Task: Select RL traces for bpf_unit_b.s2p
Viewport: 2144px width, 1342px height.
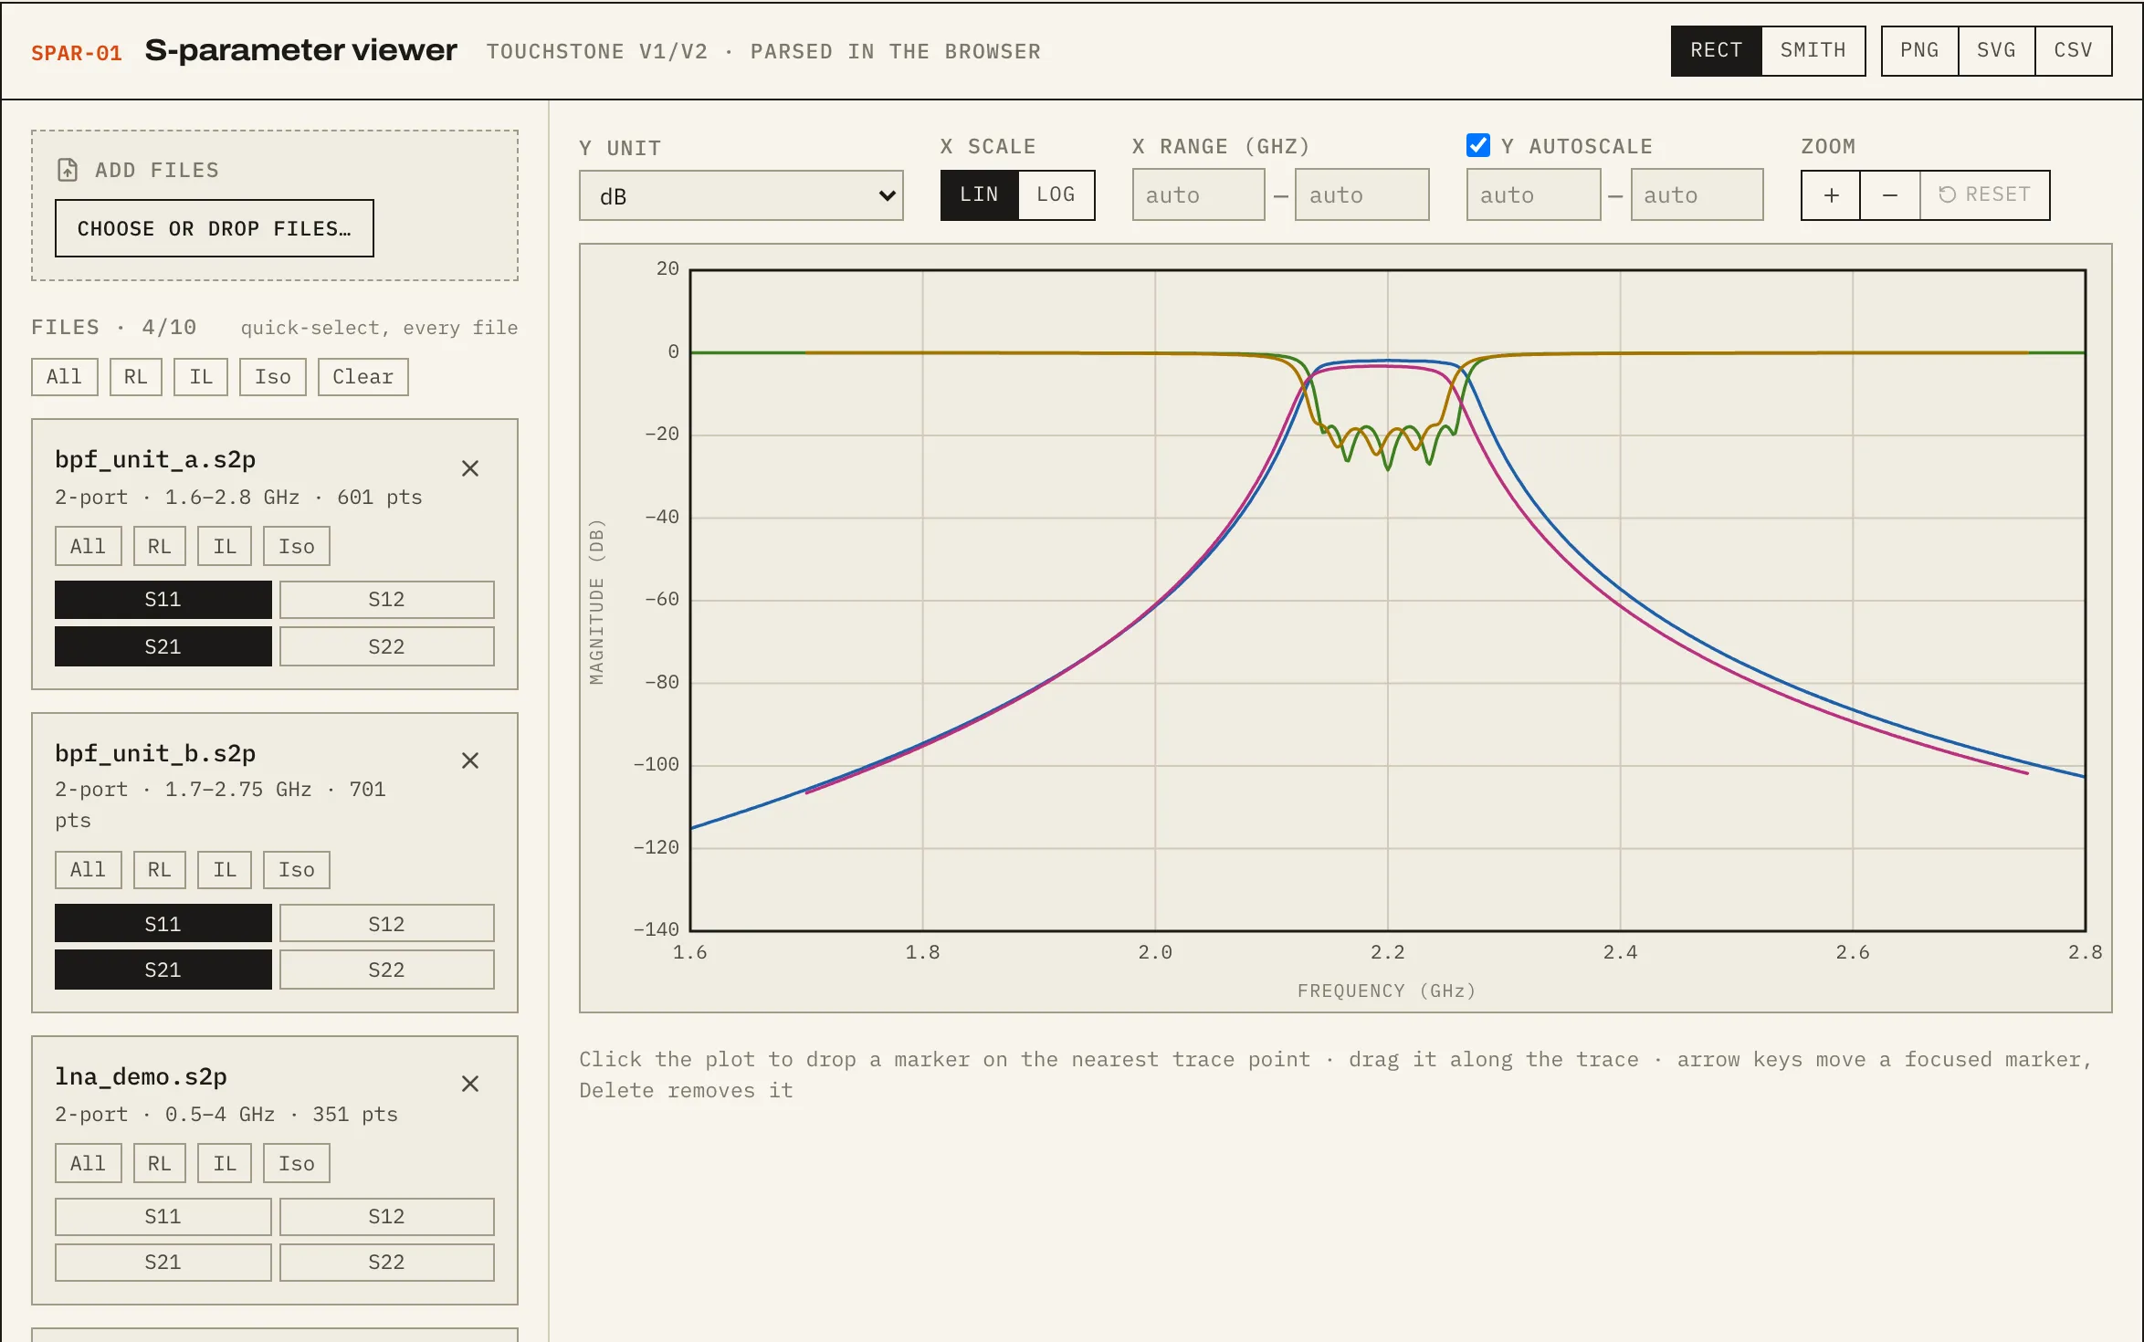Action: pyautogui.click(x=160, y=870)
